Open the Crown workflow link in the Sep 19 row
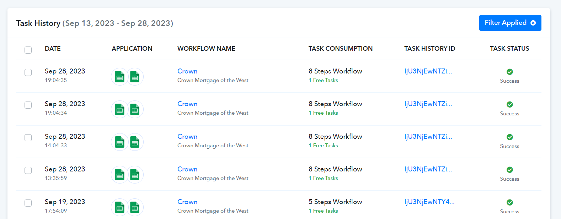 point(187,202)
